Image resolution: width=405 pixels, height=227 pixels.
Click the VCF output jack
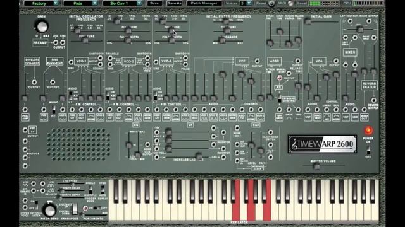(x=257, y=61)
